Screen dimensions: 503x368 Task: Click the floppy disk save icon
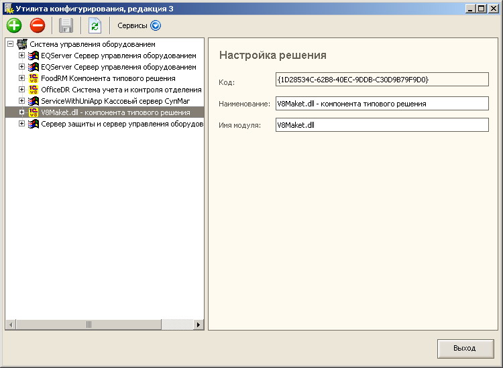pos(66,26)
